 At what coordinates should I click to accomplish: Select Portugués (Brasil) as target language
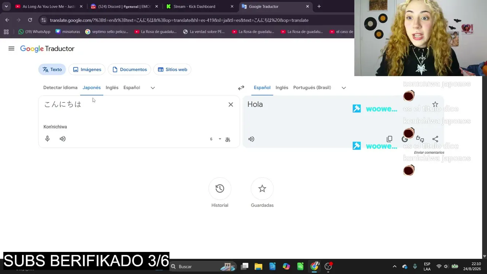click(312, 88)
